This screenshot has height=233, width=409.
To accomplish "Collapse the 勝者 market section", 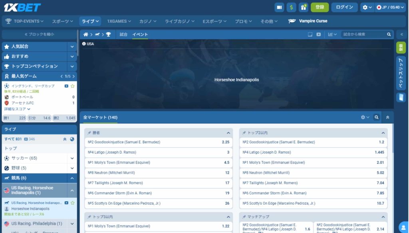I will click(x=228, y=133).
